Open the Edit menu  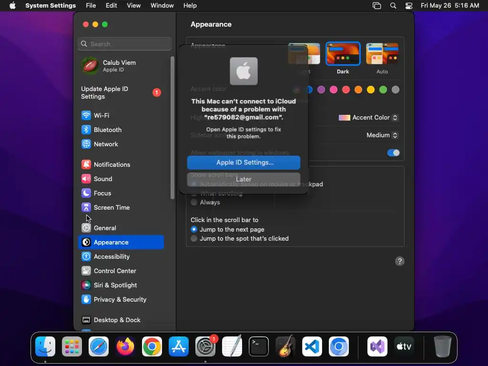(x=111, y=6)
